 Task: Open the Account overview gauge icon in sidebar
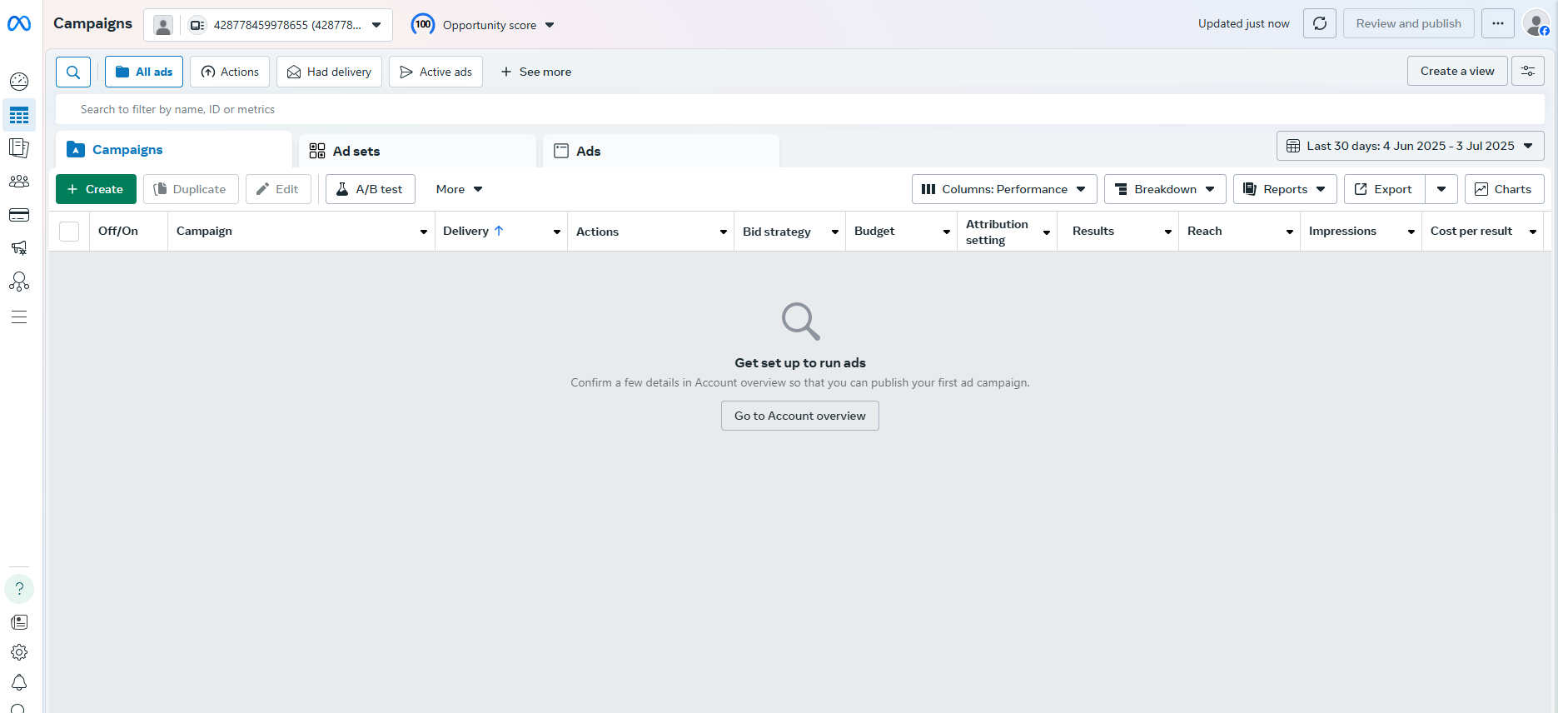(x=19, y=82)
